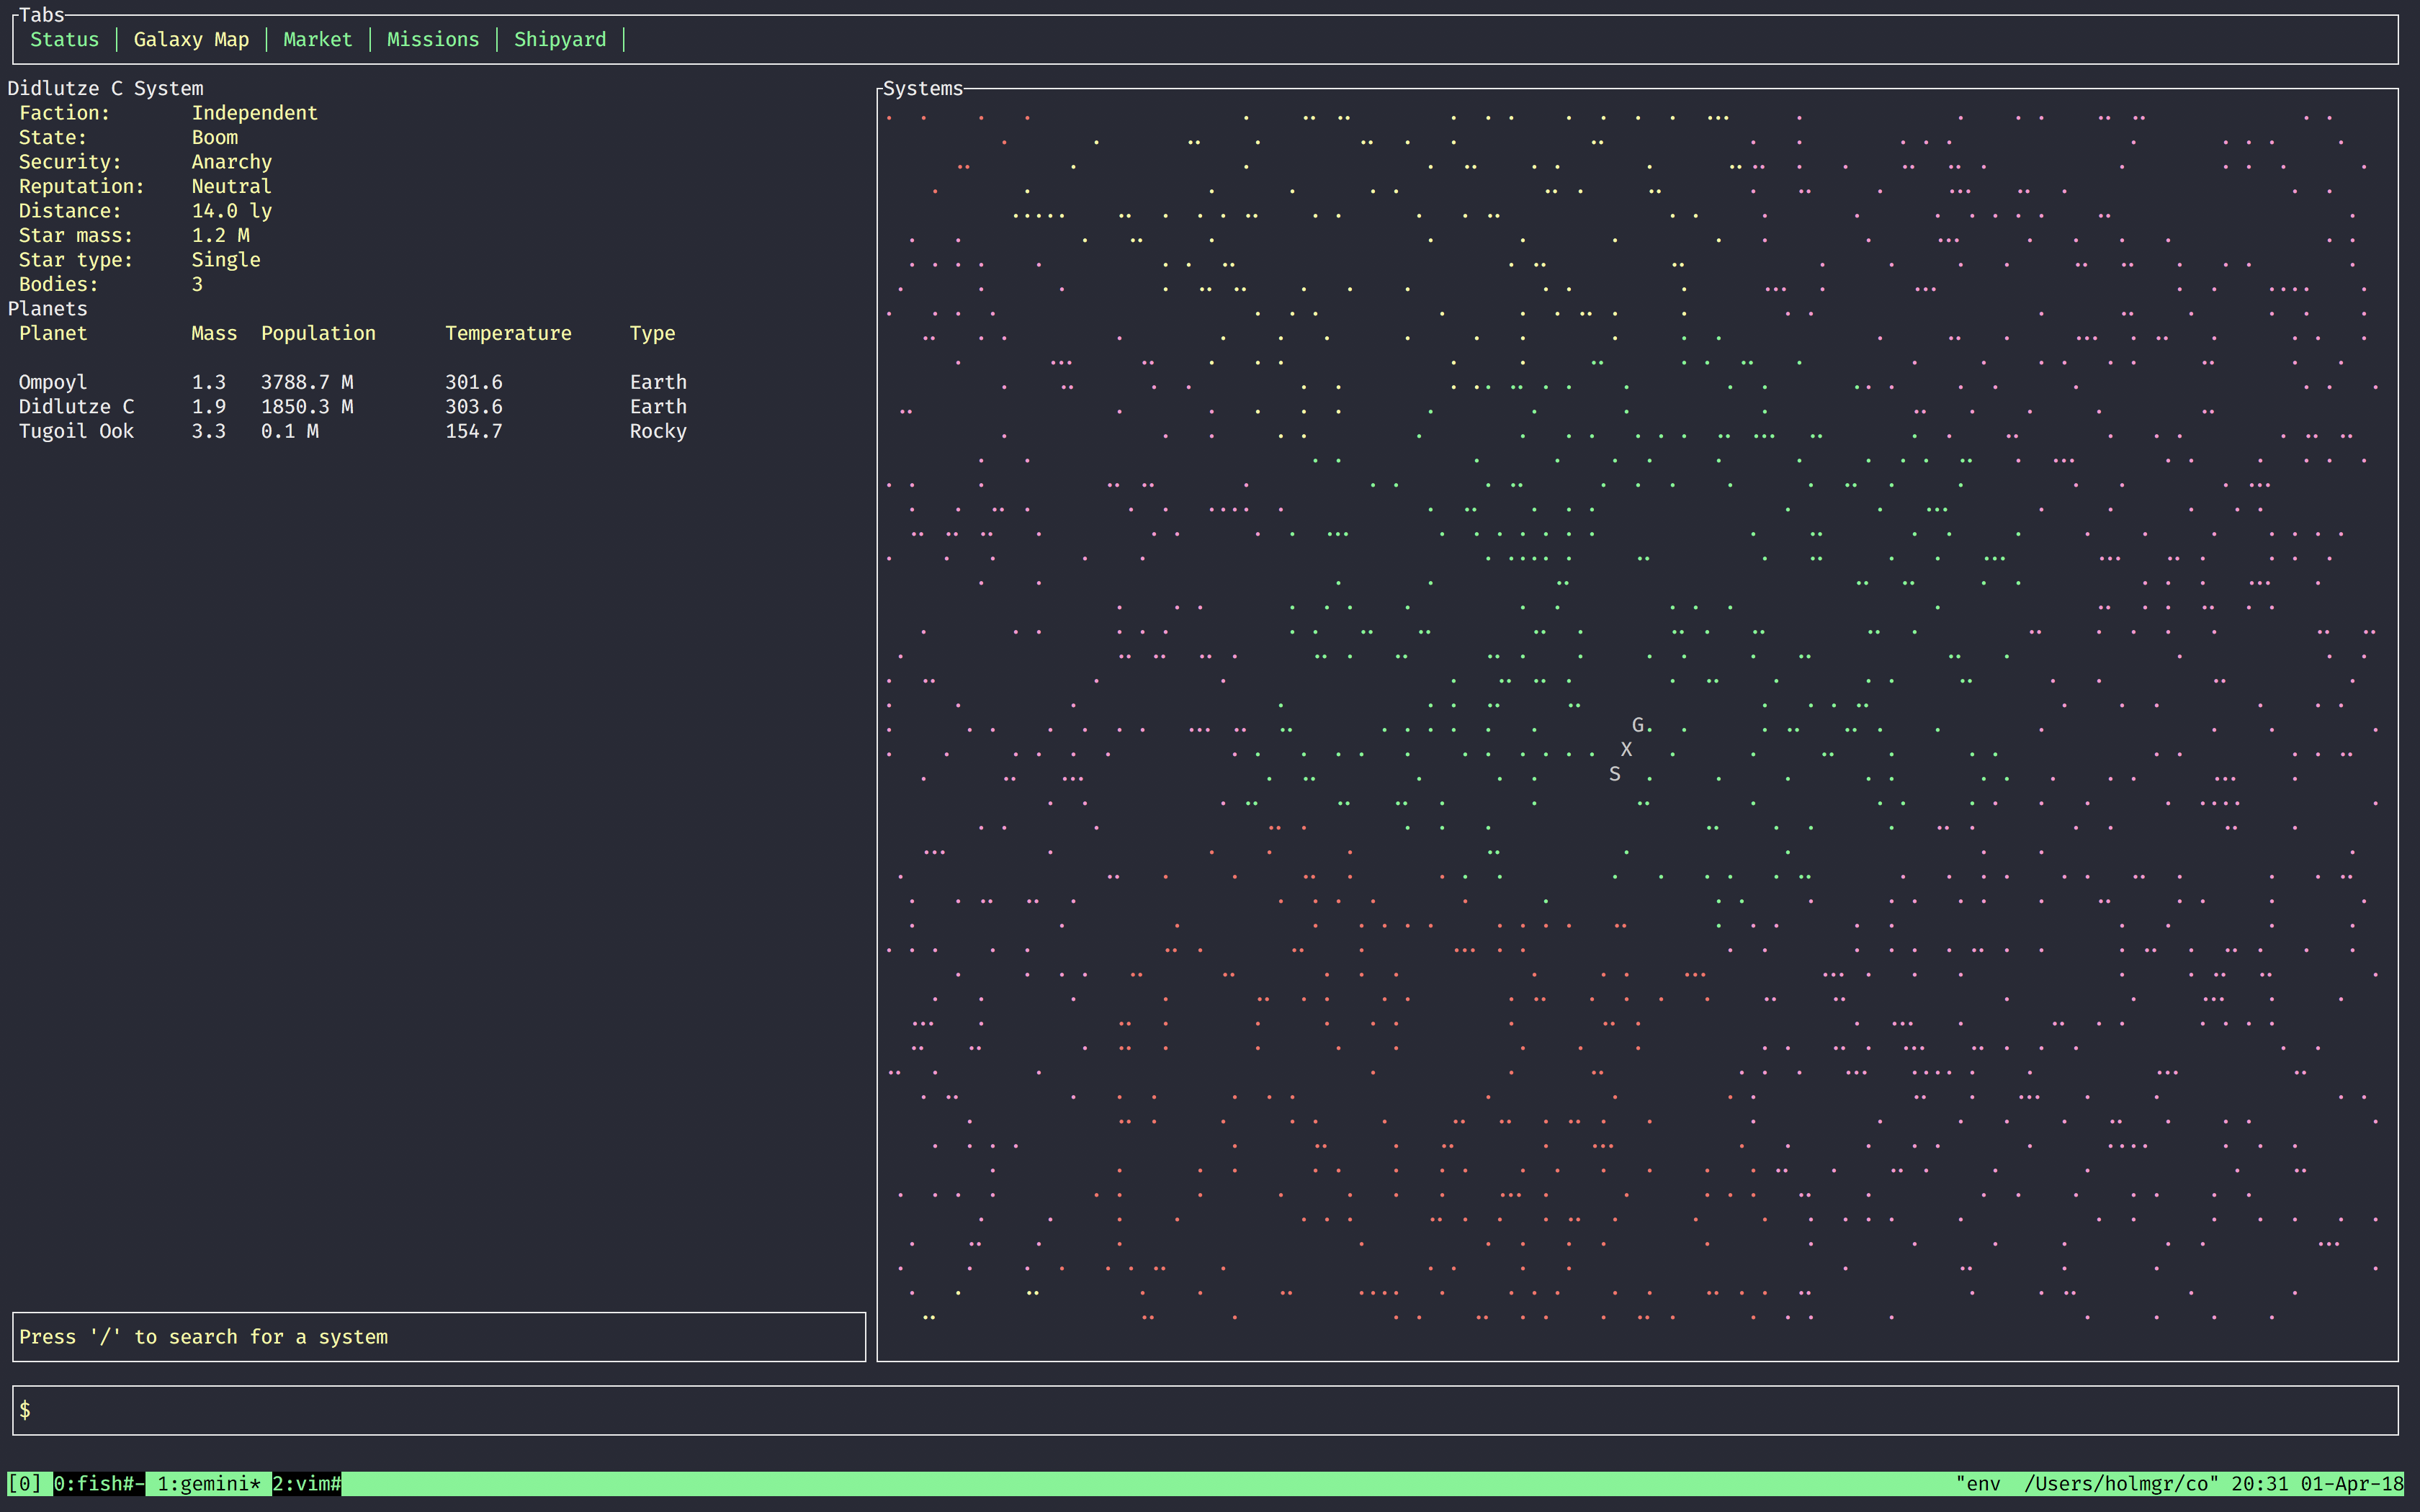2420x1512 pixels.
Task: Switch to tmux window 0:fish
Action: [x=98, y=1484]
